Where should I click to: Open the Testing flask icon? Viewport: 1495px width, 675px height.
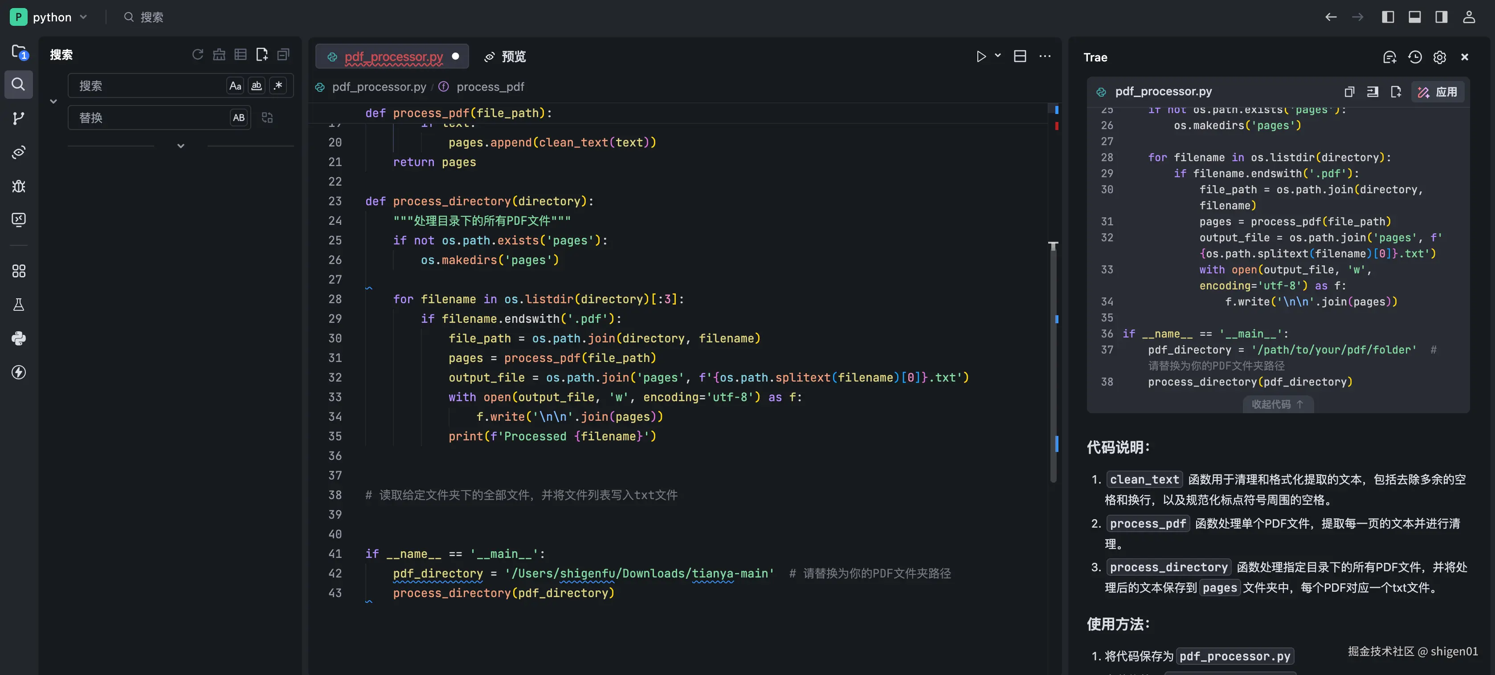[x=19, y=305]
